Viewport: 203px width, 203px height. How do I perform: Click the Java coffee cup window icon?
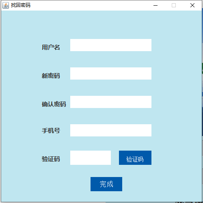(x=6, y=5)
